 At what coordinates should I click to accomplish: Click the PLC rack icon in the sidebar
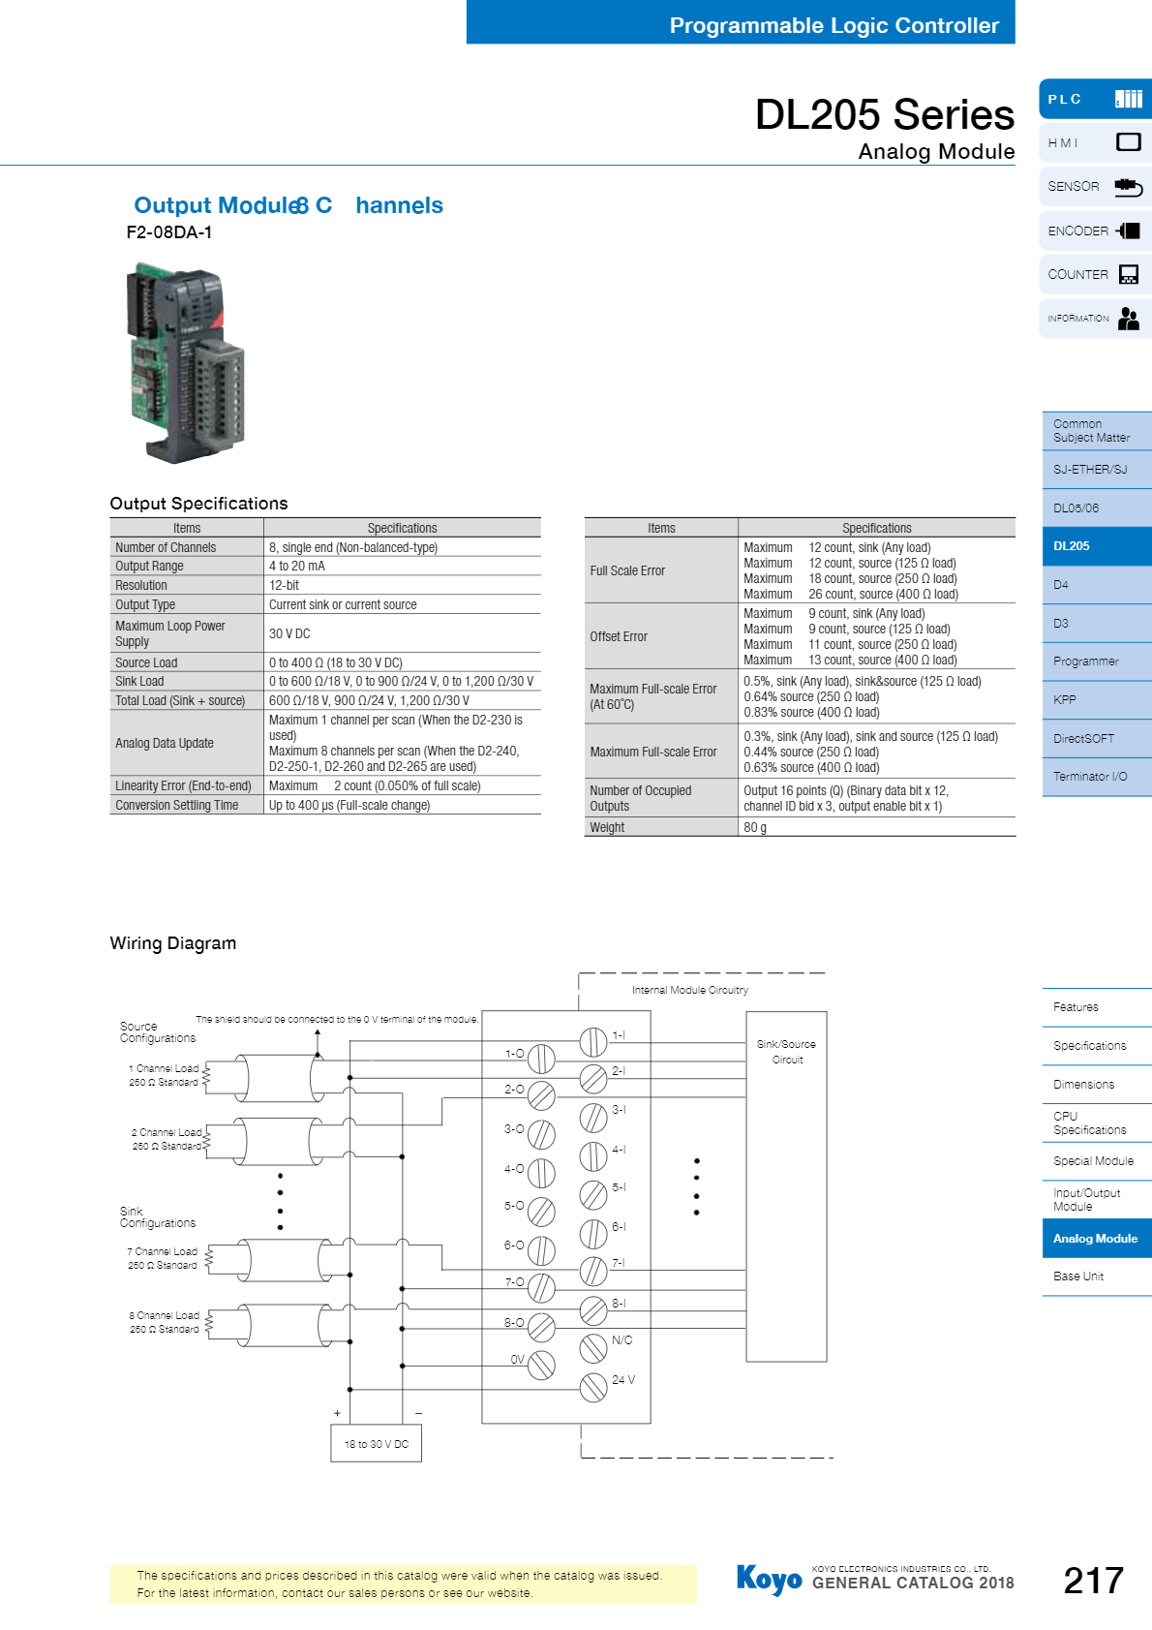coord(1128,99)
